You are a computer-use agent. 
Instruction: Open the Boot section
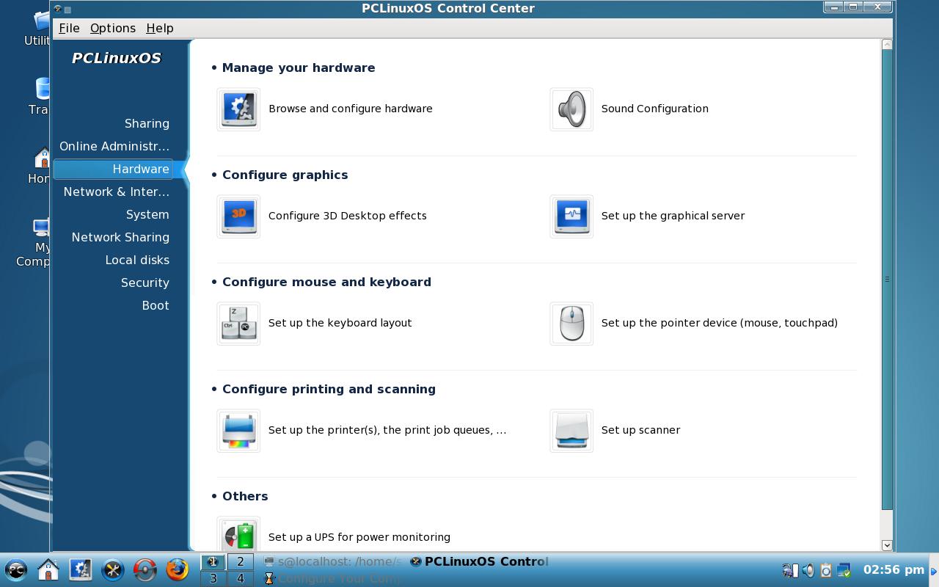pos(156,305)
